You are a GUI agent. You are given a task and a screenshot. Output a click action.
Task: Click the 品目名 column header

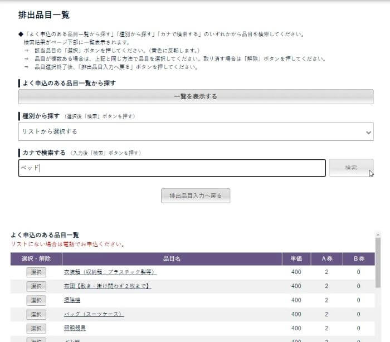(172, 259)
